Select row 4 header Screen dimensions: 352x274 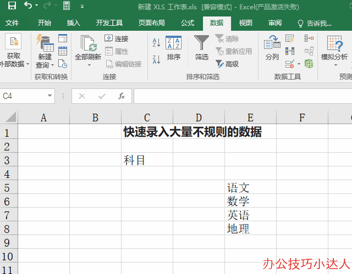[x=9, y=174]
